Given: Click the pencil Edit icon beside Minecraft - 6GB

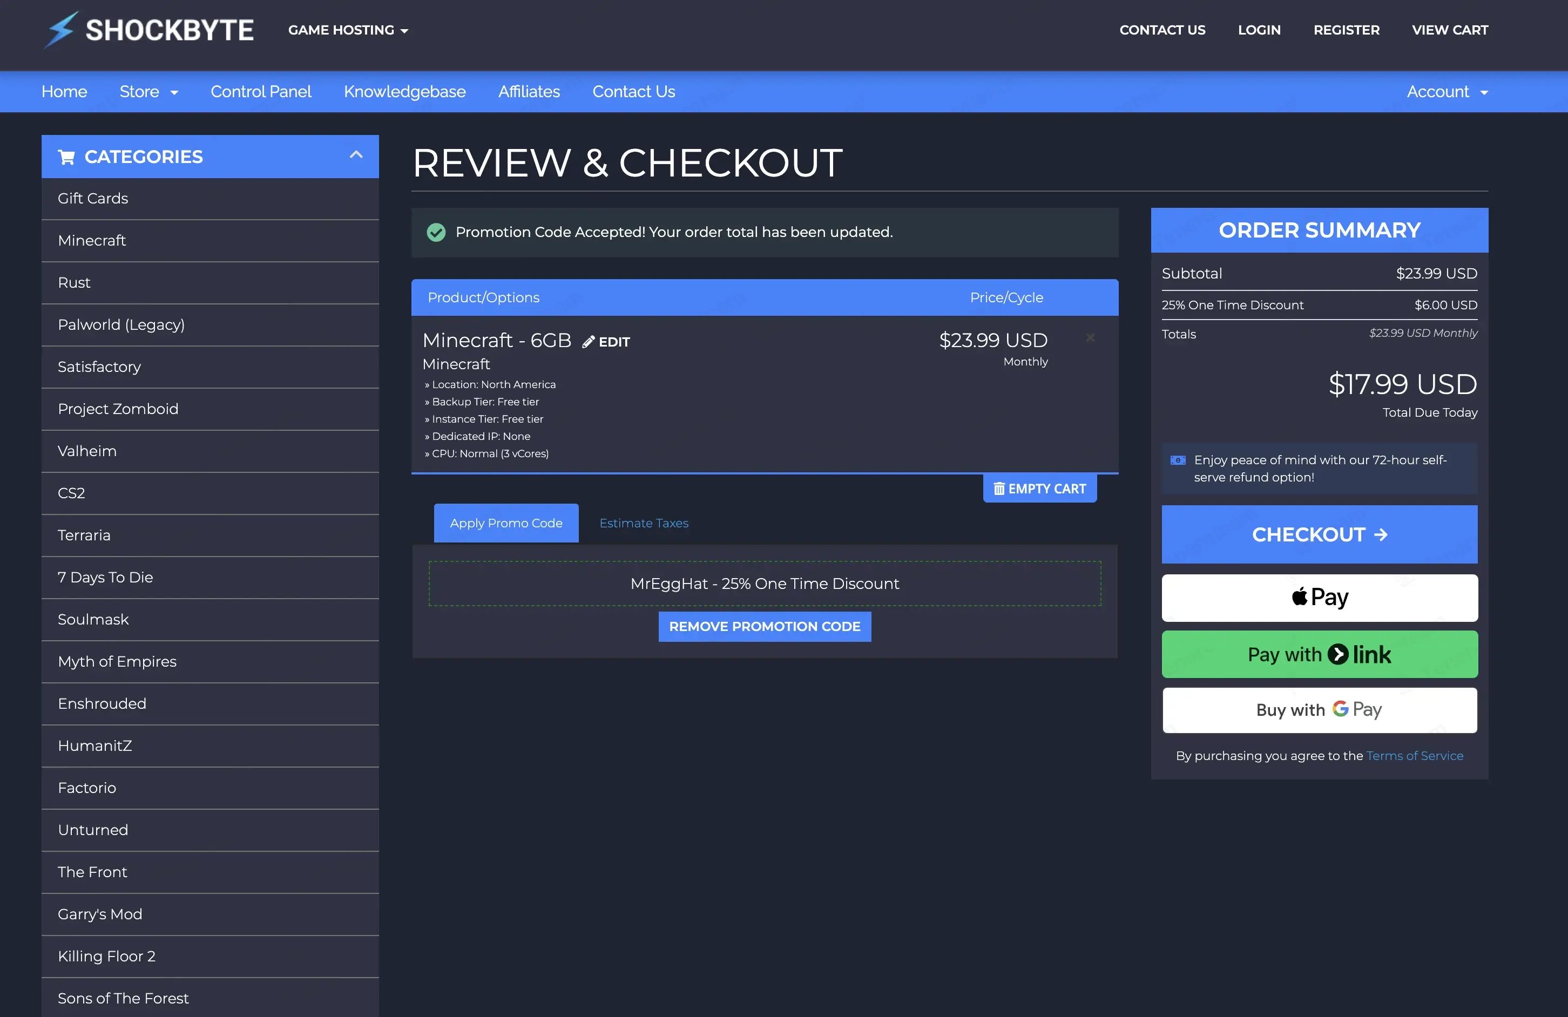Looking at the screenshot, I should point(587,342).
